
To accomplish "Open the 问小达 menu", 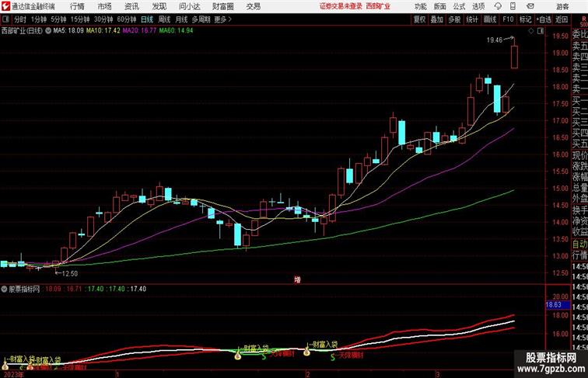I will (190, 6).
